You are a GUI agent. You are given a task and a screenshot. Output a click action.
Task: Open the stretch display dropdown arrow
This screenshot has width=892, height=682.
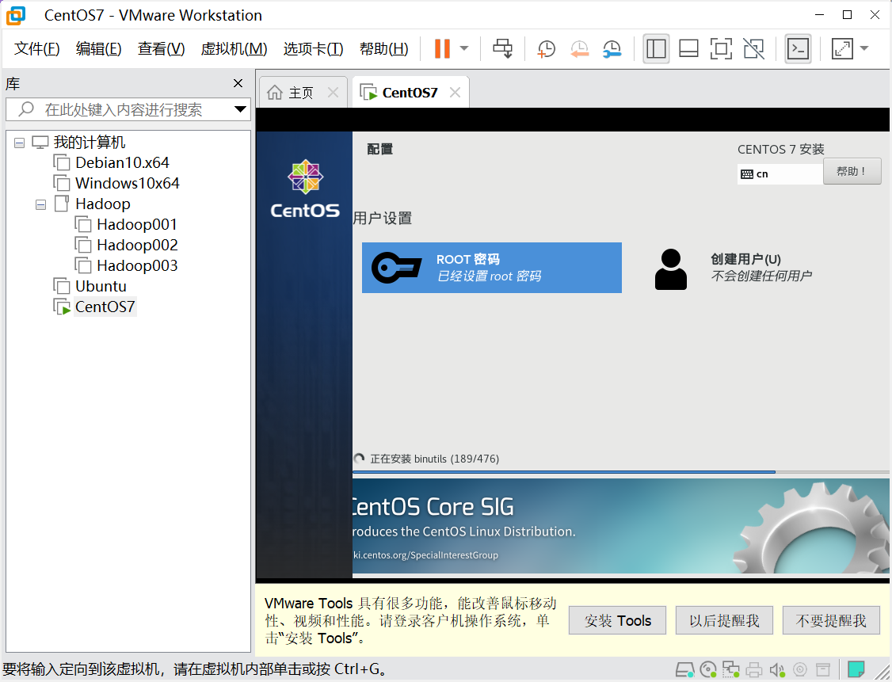tap(864, 48)
